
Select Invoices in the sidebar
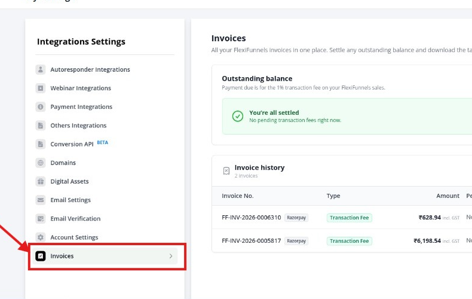pyautogui.click(x=105, y=256)
